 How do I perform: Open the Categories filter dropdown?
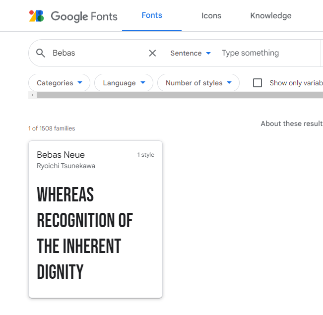click(x=60, y=83)
